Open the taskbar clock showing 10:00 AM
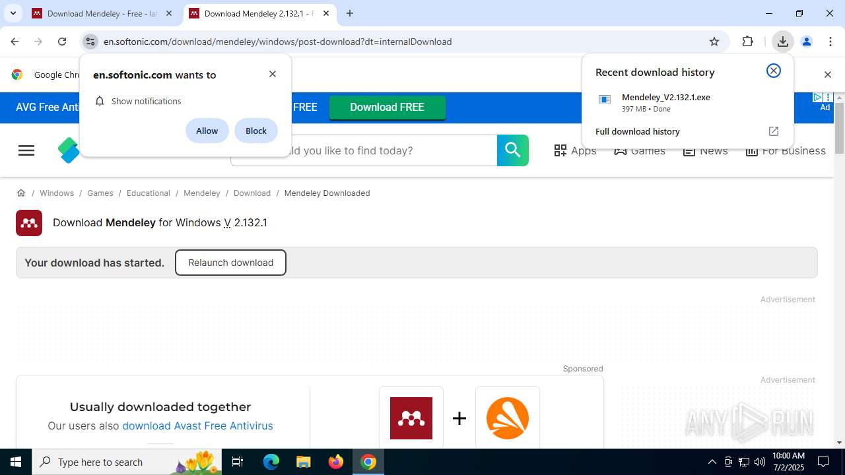 point(788,462)
